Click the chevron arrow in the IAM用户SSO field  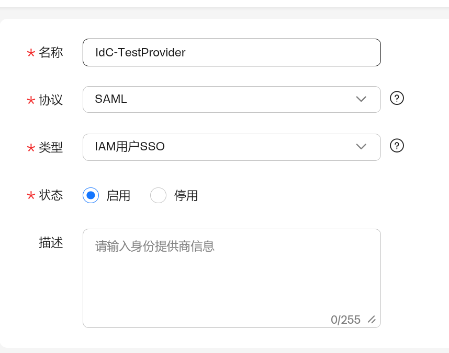point(361,147)
